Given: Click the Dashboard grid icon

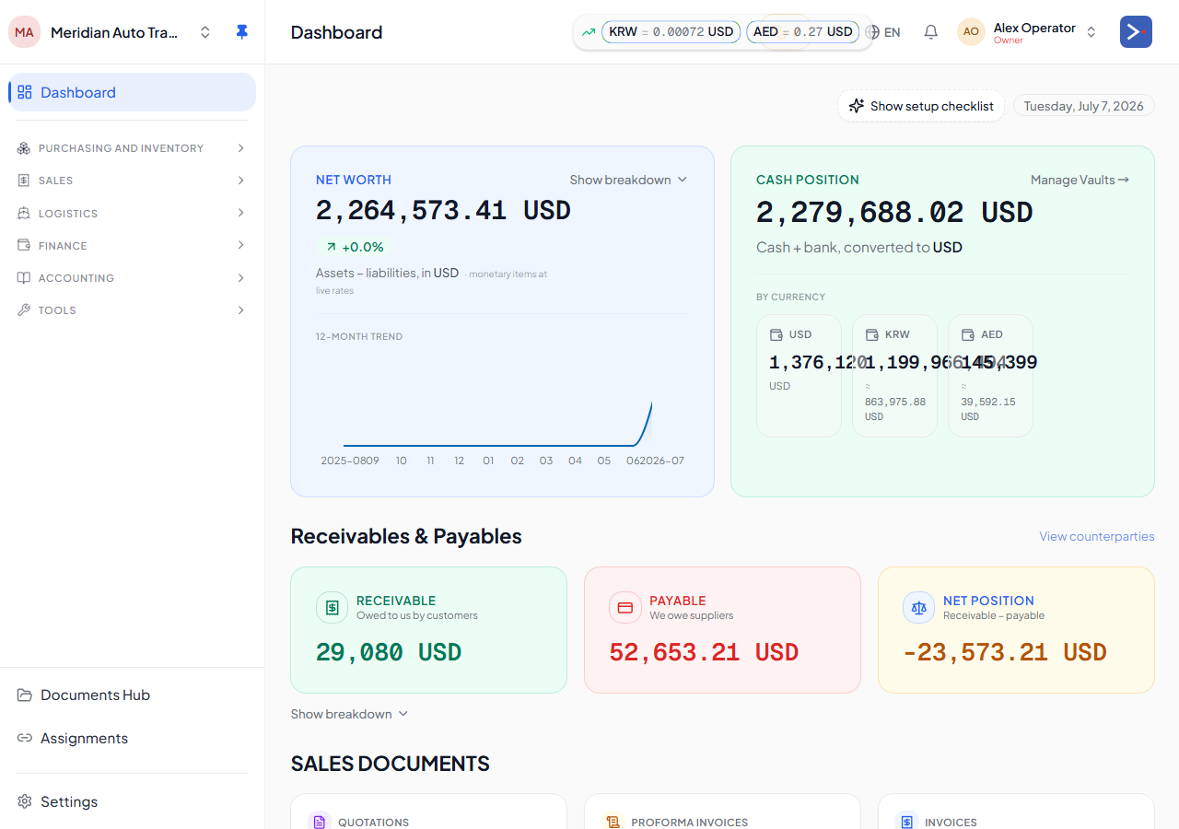Looking at the screenshot, I should click(25, 92).
